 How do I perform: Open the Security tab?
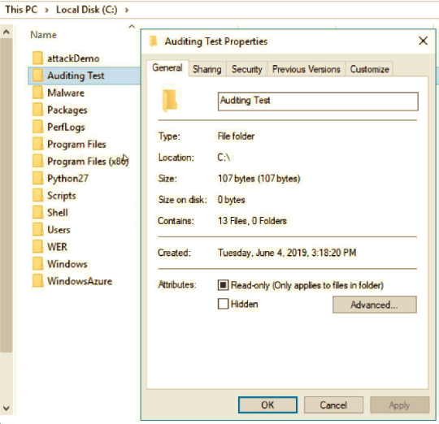click(x=246, y=69)
